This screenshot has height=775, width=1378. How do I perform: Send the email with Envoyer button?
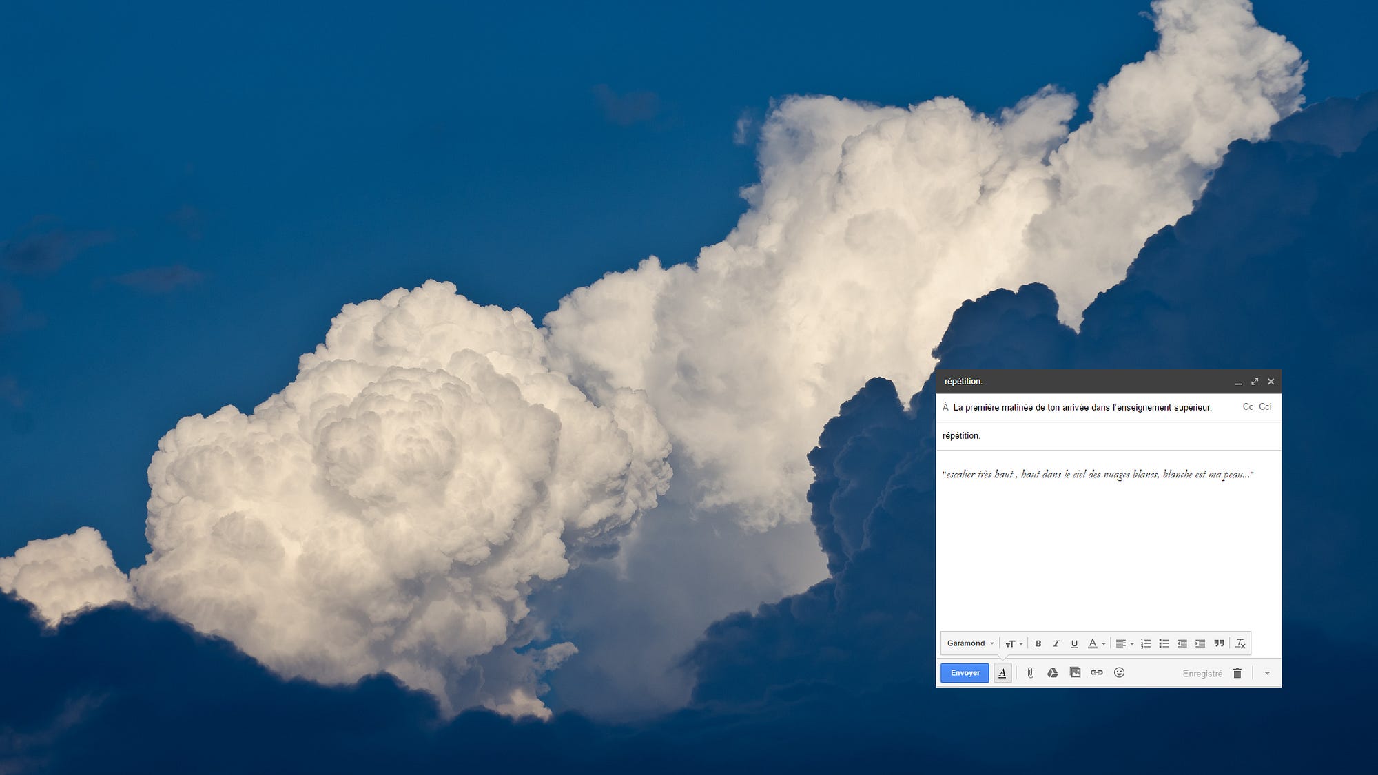click(965, 673)
